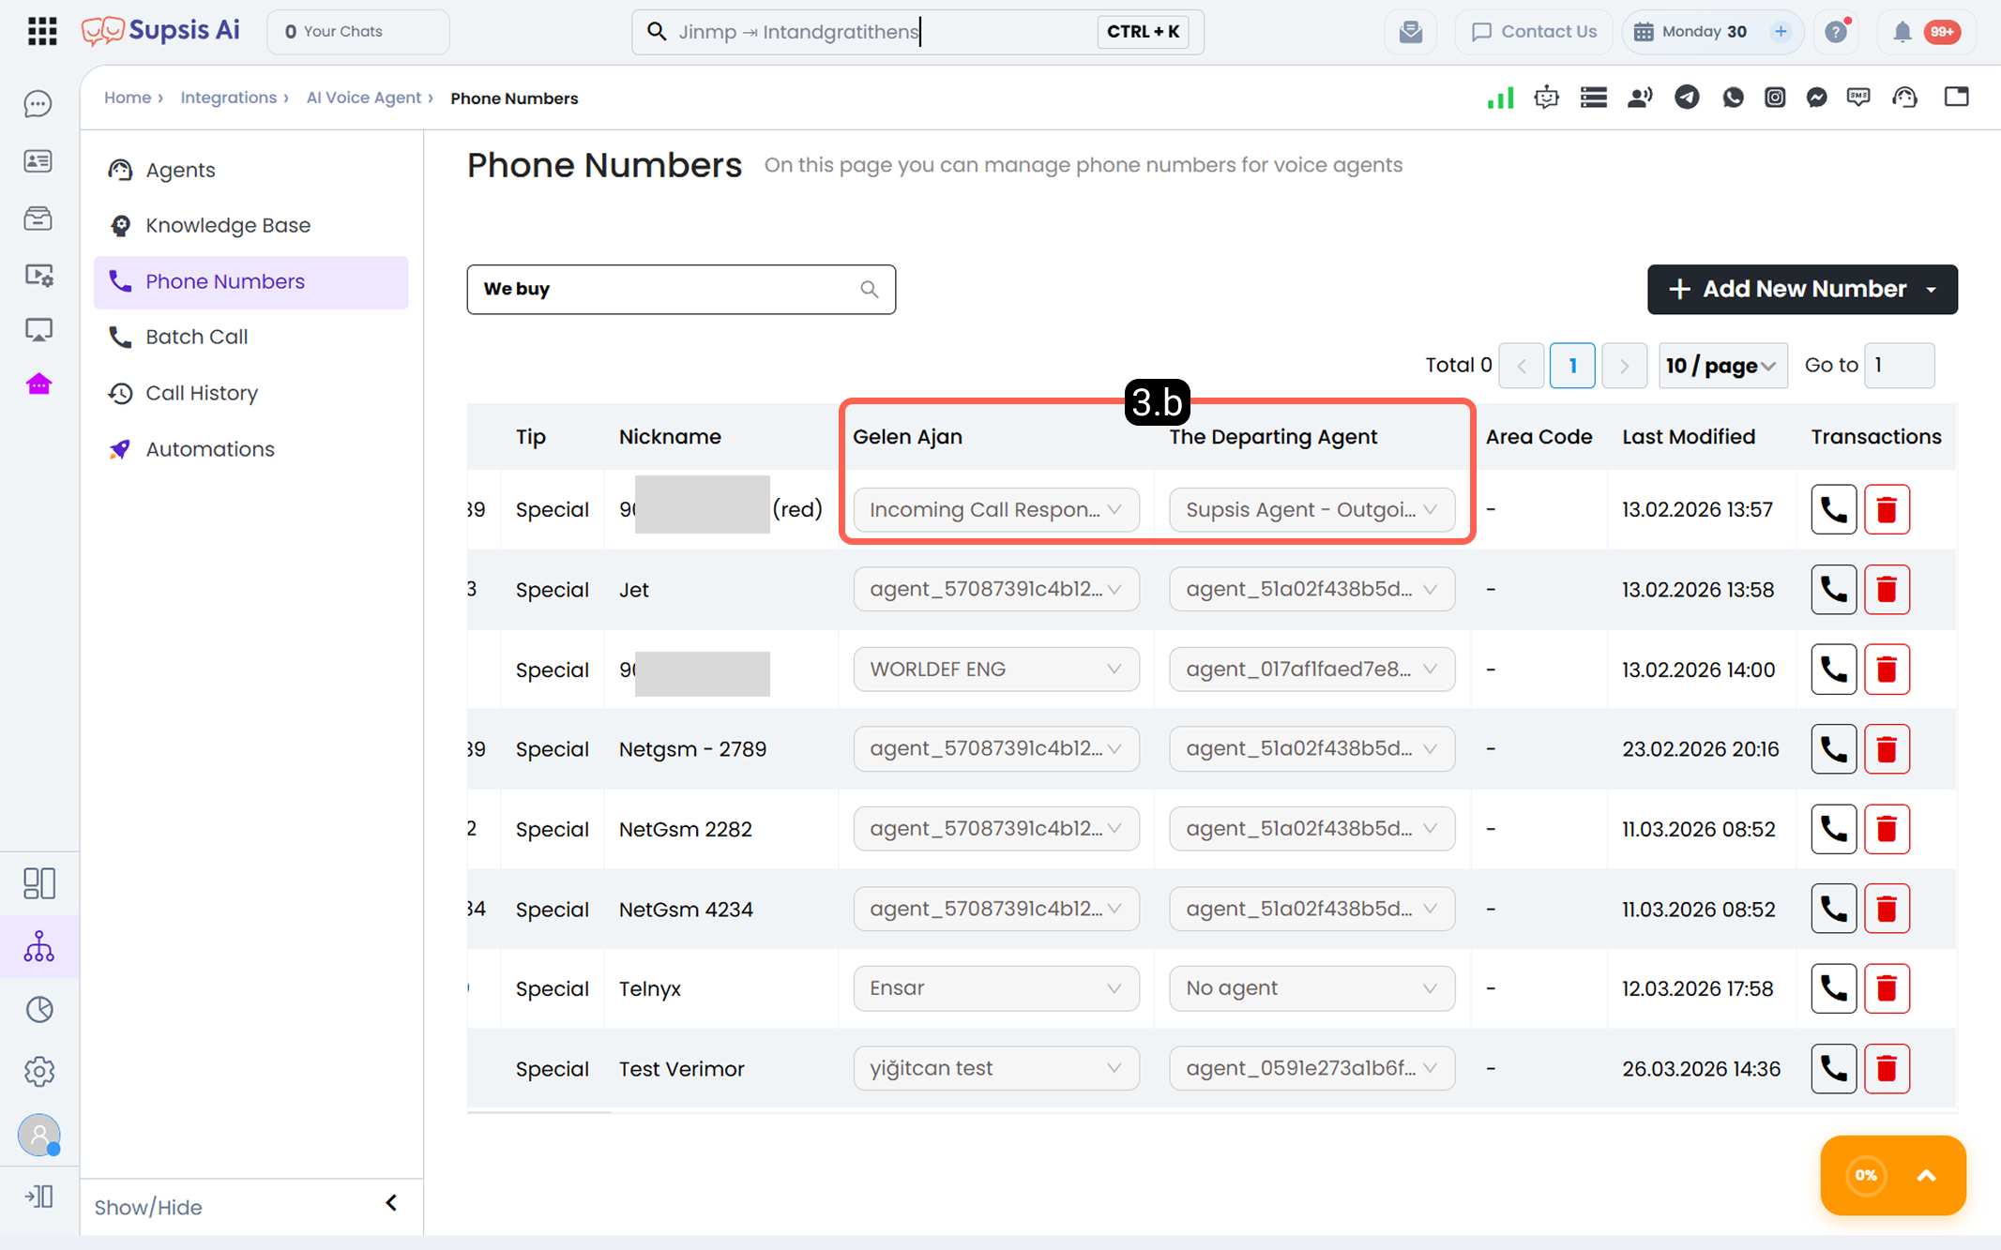Open the window panel icon at far right
The width and height of the screenshot is (2001, 1250).
(x=1956, y=97)
